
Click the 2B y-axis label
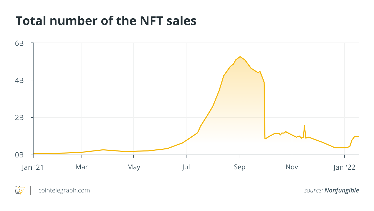19,117
